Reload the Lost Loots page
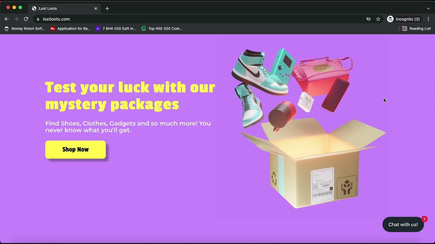The width and height of the screenshot is (435, 244). click(x=26, y=19)
